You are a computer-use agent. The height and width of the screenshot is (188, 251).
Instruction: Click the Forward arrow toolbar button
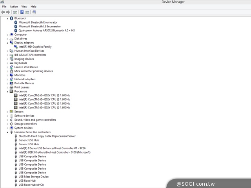point(8,12)
